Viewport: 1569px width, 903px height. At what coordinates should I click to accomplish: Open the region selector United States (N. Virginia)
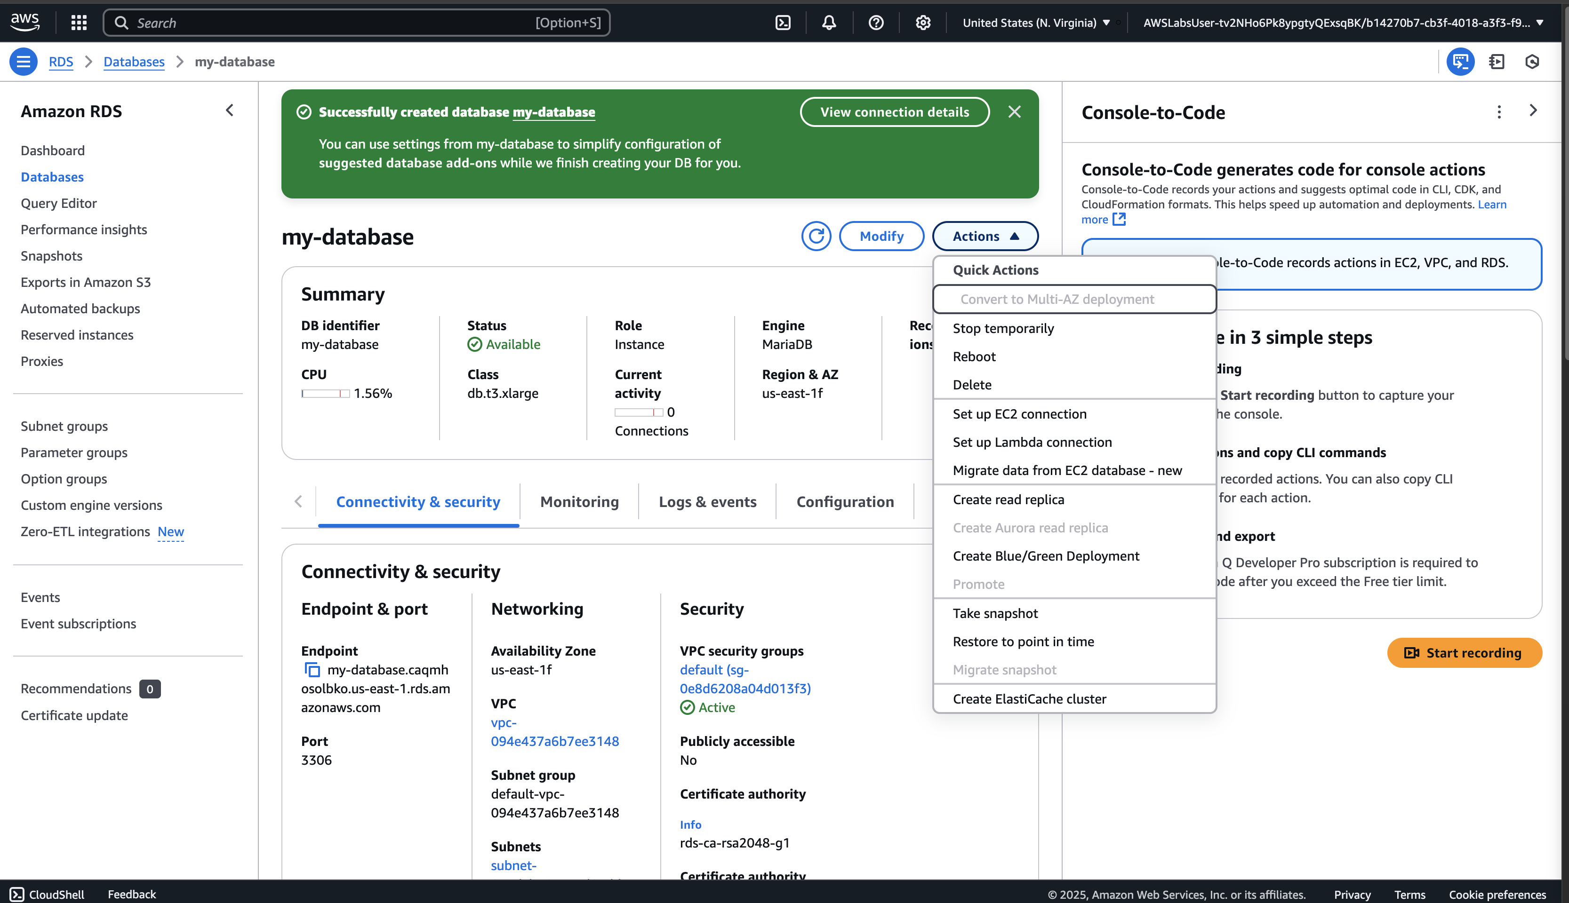coord(1036,23)
